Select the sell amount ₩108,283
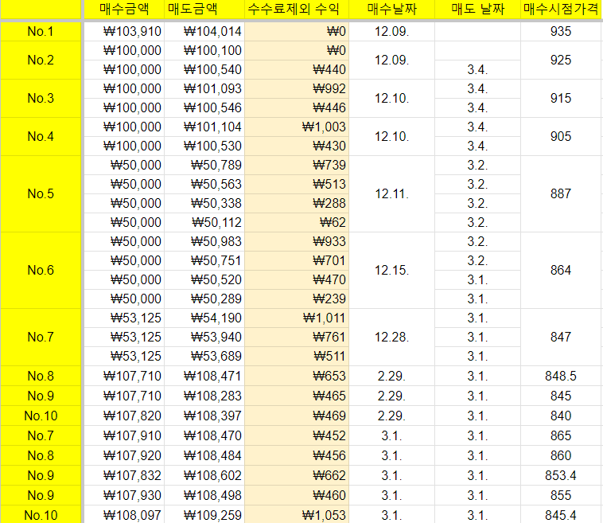 [x=204, y=396]
